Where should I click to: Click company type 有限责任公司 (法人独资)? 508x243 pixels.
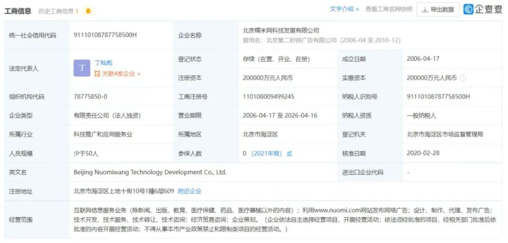point(107,115)
